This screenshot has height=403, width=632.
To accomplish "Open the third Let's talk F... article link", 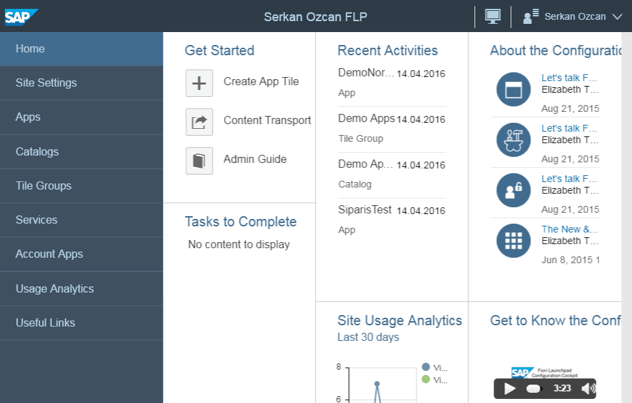I will tap(569, 179).
